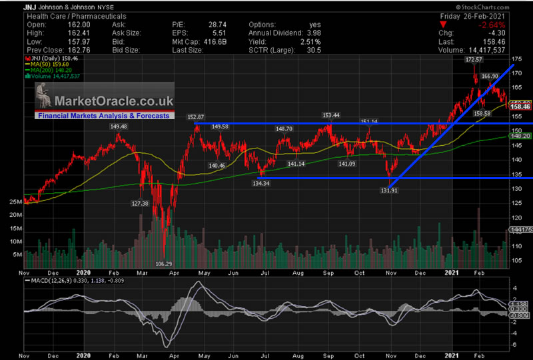Click the JNJ ticker symbol in the title
533x360 pixels.
(x=29, y=7)
